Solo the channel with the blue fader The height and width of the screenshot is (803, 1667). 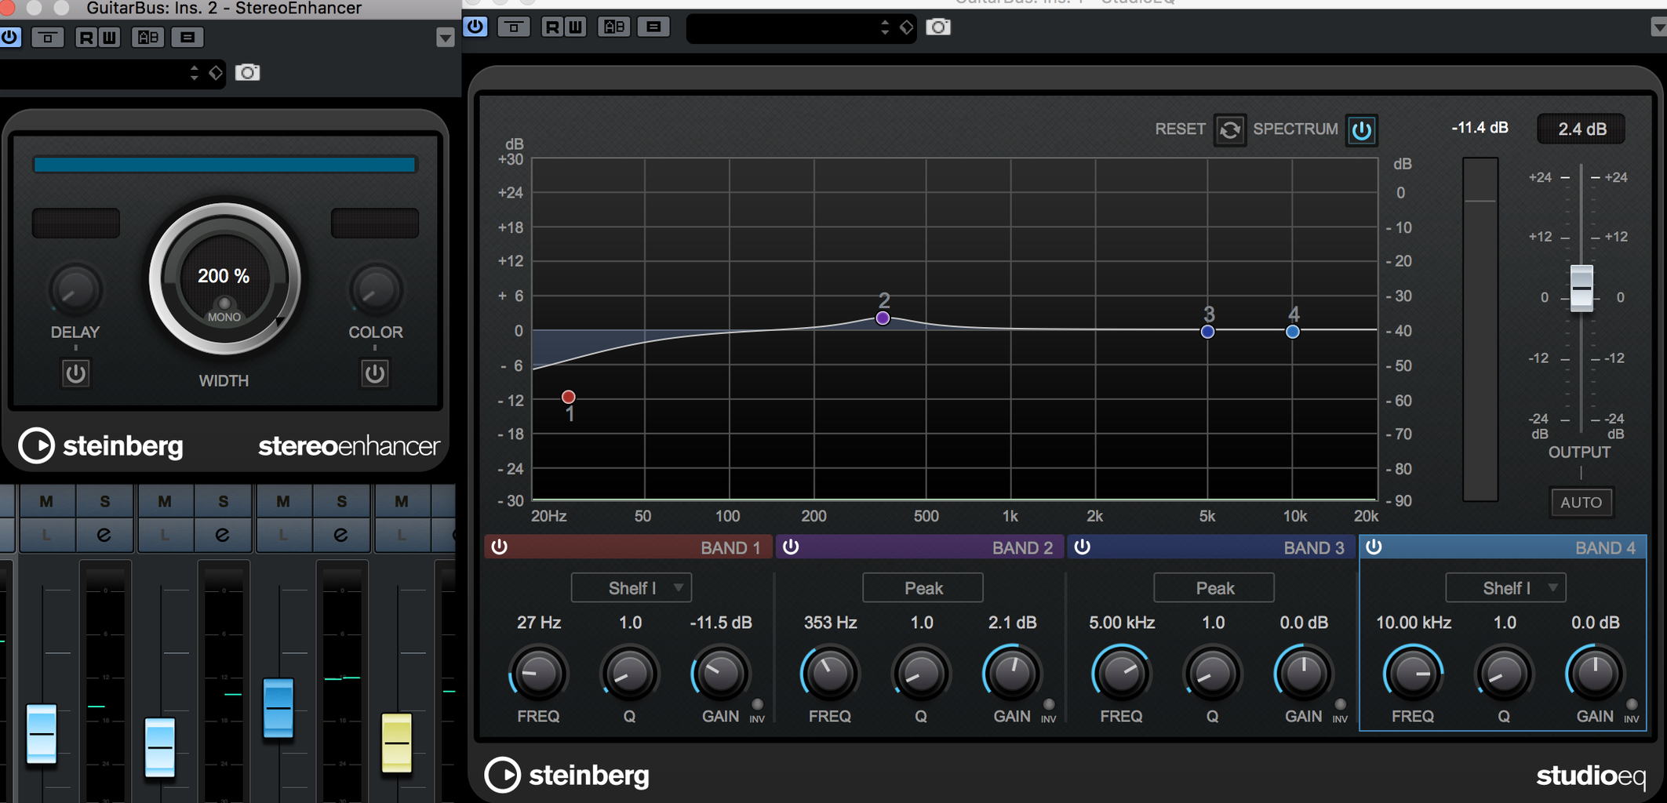pos(340,502)
